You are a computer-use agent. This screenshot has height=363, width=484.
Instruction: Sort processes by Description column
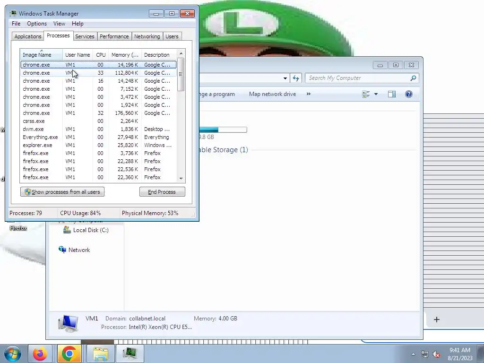click(x=159, y=55)
